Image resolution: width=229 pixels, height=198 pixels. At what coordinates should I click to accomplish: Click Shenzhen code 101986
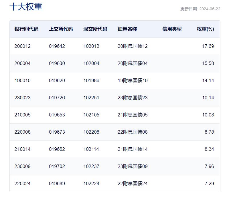coord(91,80)
